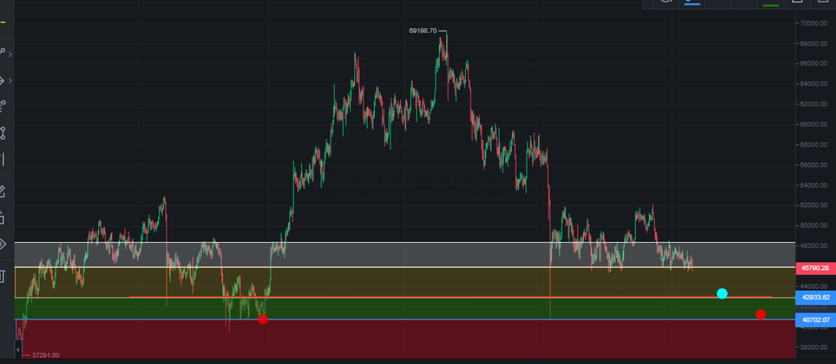Select the green shaded price zone rectangle
Viewport: 836px width, 364px height.
point(404,308)
